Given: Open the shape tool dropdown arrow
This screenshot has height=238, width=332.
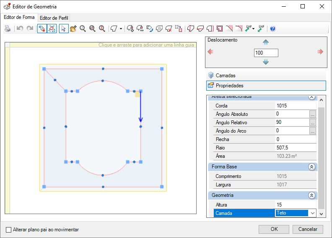Looking at the screenshot, I should (x=121, y=29).
